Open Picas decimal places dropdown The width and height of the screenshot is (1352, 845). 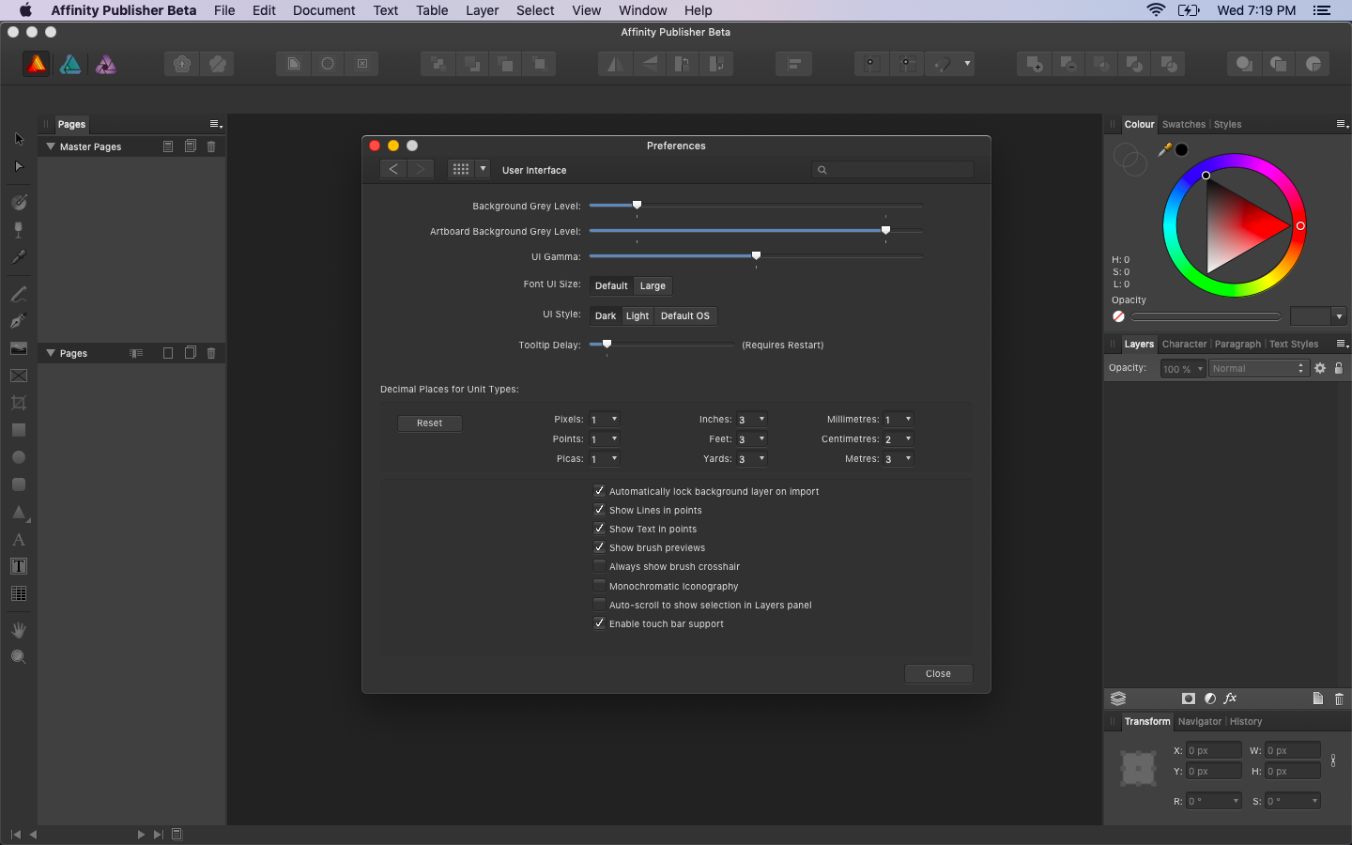605,459
